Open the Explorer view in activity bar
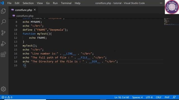This screenshot has height=100, width=179. [x=3, y=11]
